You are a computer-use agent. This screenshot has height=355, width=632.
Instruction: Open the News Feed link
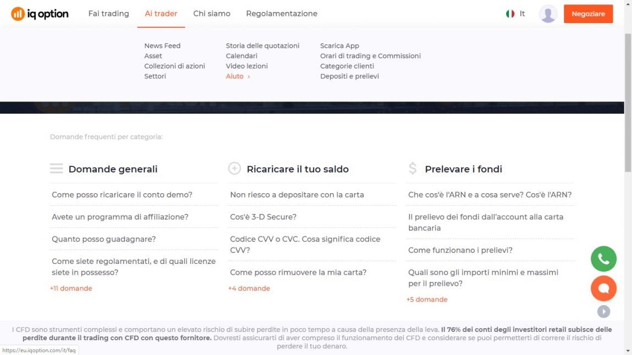[162, 46]
